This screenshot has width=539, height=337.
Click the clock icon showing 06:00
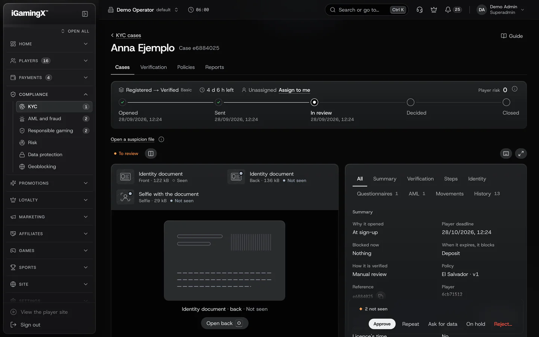191,10
